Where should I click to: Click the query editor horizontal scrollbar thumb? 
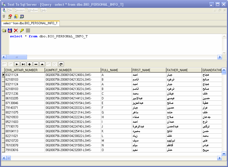tap(17, 57)
